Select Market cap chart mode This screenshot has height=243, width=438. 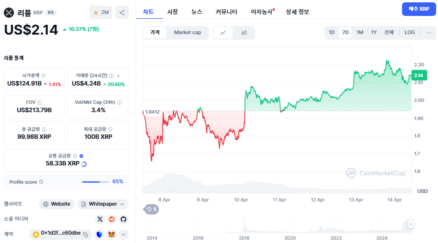point(187,33)
